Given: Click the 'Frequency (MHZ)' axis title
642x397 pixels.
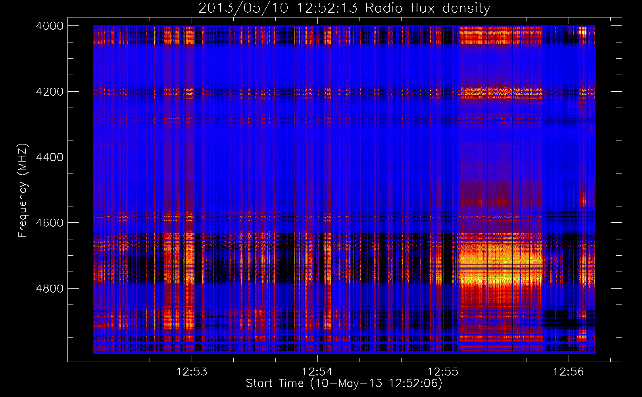Looking at the screenshot, I should [23, 191].
